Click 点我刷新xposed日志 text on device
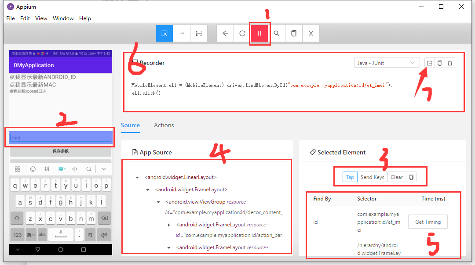The height and width of the screenshot is (265, 475). click(x=28, y=91)
